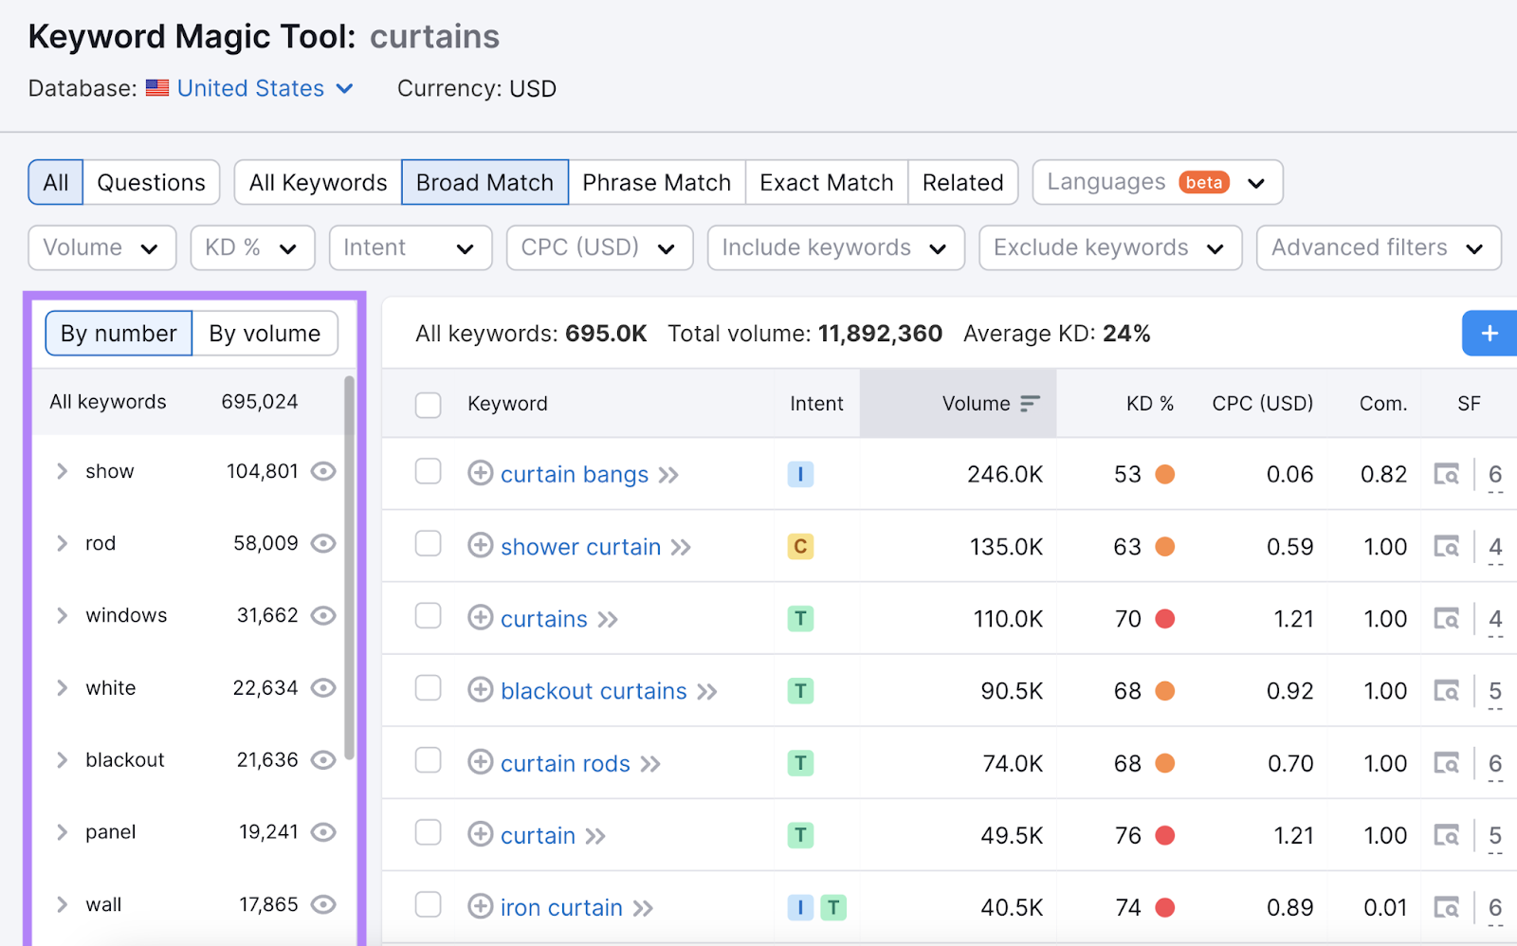Toggle eye icon for the rod group

pyautogui.click(x=323, y=543)
